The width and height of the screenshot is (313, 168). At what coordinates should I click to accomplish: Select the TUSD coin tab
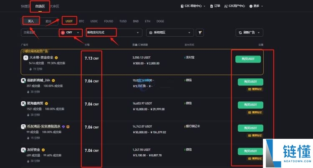[123, 21]
